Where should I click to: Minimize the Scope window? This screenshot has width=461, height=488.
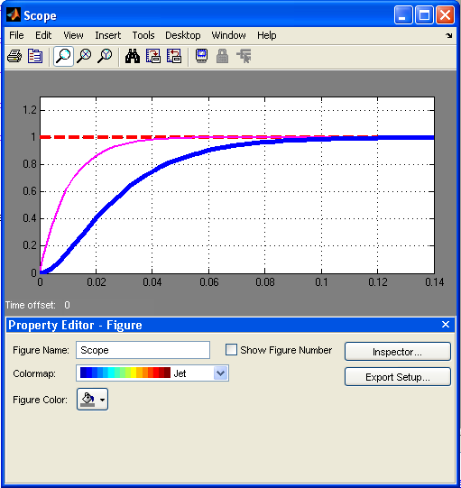pyautogui.click(x=403, y=15)
